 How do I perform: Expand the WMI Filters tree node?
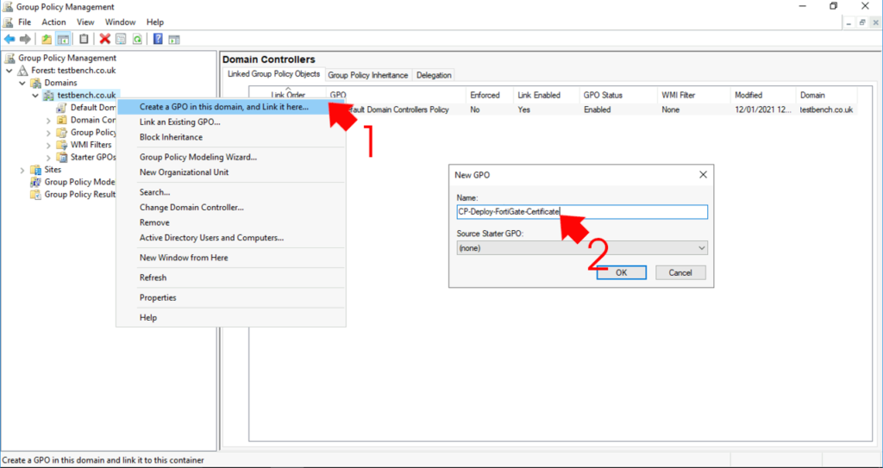coord(48,145)
